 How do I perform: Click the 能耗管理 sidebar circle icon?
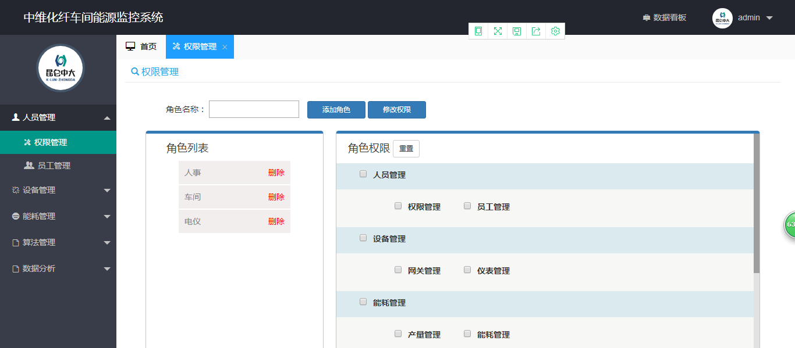[16, 216]
